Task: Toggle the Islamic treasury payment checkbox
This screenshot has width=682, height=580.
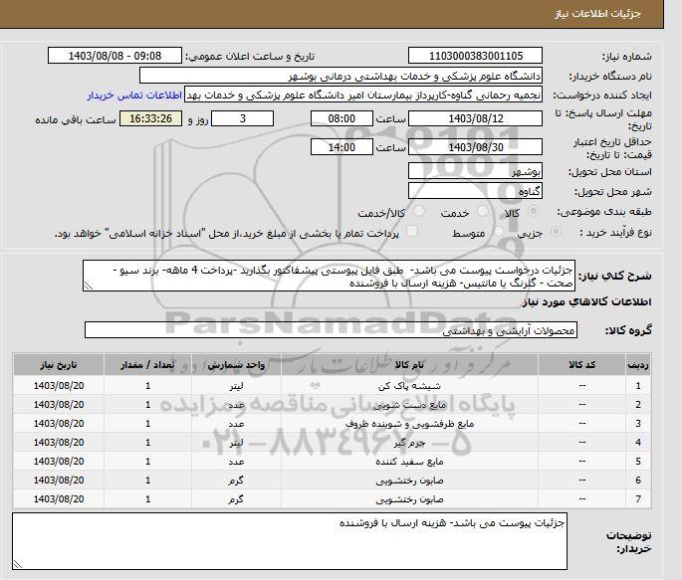Action: 411,231
